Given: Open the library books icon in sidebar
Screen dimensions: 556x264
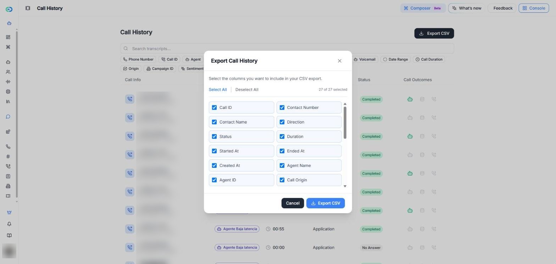Looking at the screenshot, I should (x=8, y=101).
